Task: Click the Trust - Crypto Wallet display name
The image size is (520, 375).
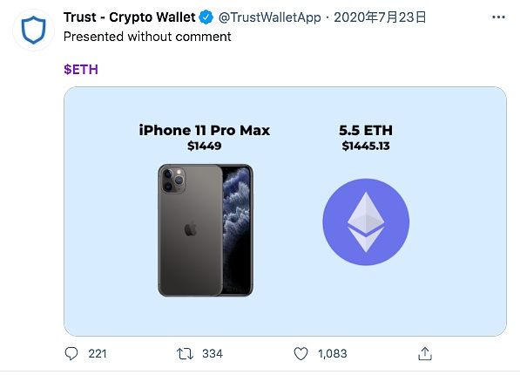Action: point(129,17)
